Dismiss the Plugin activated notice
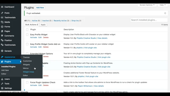This screenshot has width=170, height=96. click(x=165, y=13)
